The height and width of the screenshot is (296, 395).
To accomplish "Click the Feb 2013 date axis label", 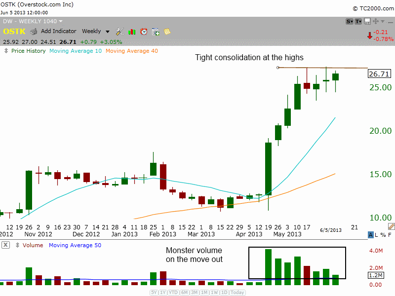I will coord(163,234).
